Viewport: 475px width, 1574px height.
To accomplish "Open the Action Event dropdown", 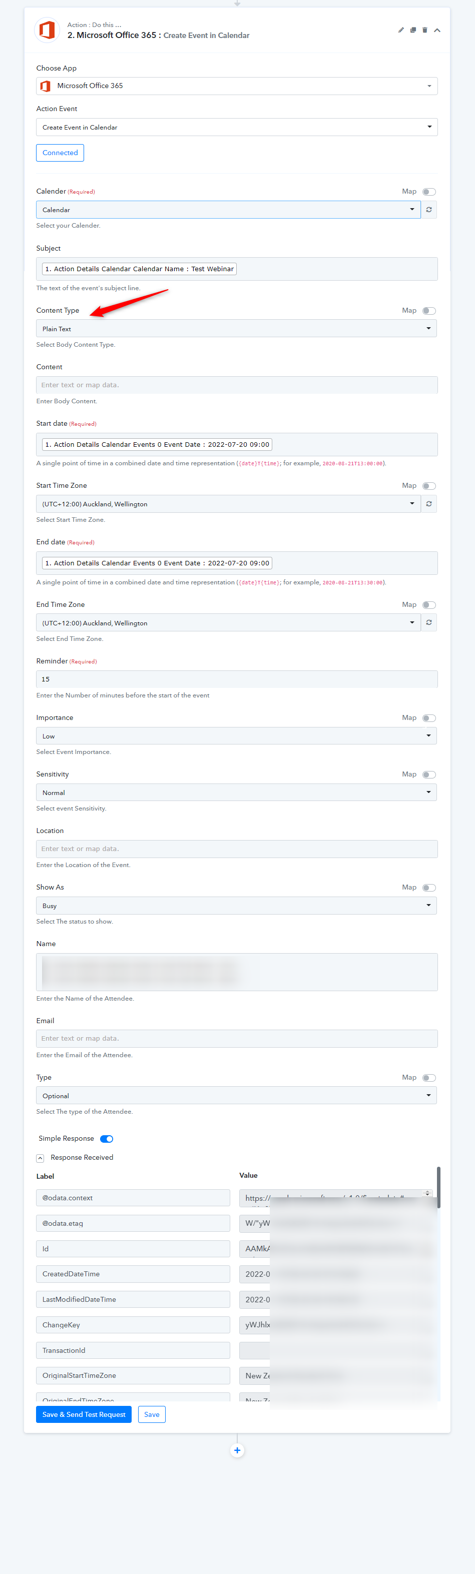I will click(237, 127).
